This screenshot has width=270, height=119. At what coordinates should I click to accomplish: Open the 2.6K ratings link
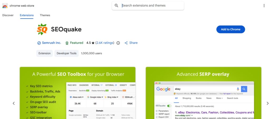(x=105, y=43)
